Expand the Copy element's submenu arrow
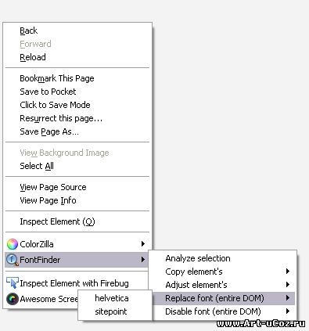 [288, 272]
